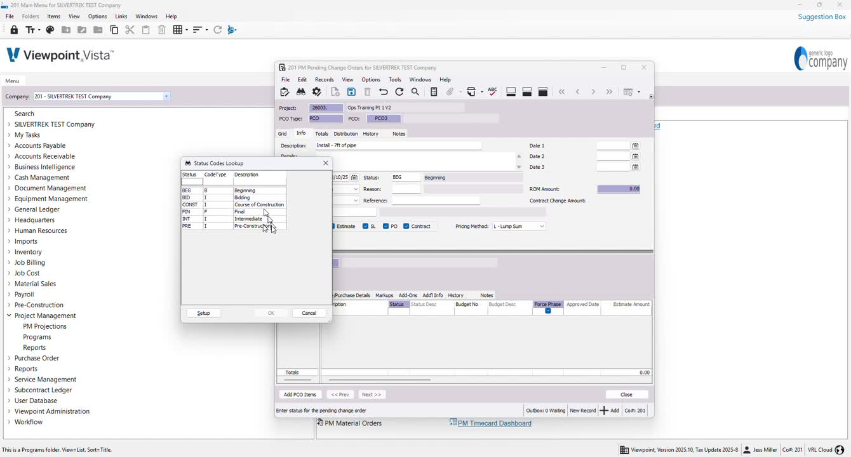851x457 pixels.
Task: Expand the General Ledger tree node
Action: click(9, 209)
